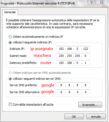Viewport: 109px width, 122px height.
Task: Click the Server DNS alternativo field
Action: (73, 92)
